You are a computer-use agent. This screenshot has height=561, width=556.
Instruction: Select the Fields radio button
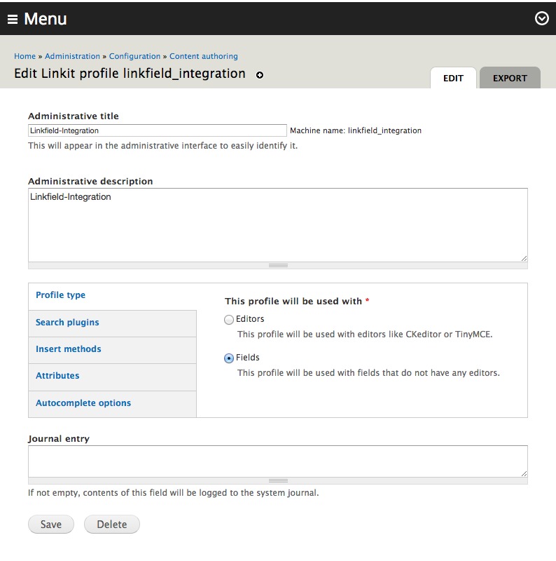(x=229, y=358)
